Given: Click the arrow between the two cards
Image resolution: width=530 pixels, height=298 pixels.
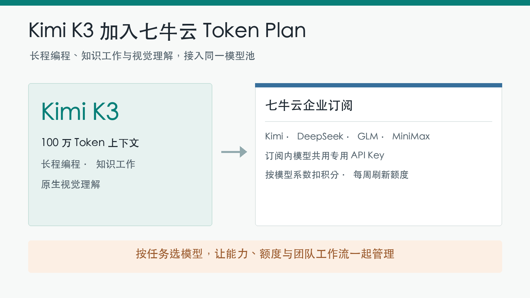Looking at the screenshot, I should point(234,152).
